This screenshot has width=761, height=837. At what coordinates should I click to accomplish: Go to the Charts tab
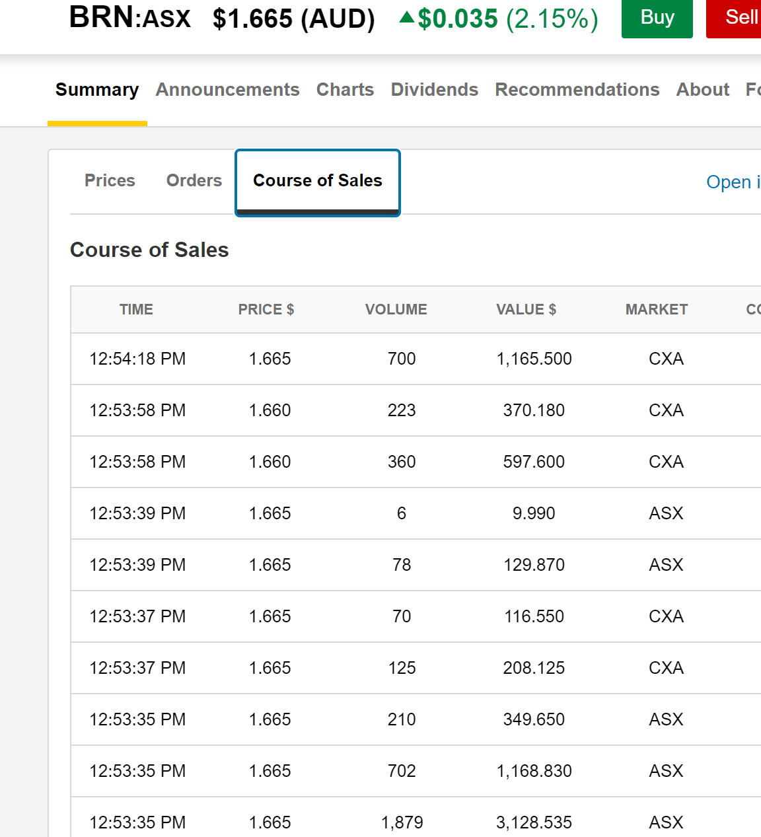click(345, 90)
